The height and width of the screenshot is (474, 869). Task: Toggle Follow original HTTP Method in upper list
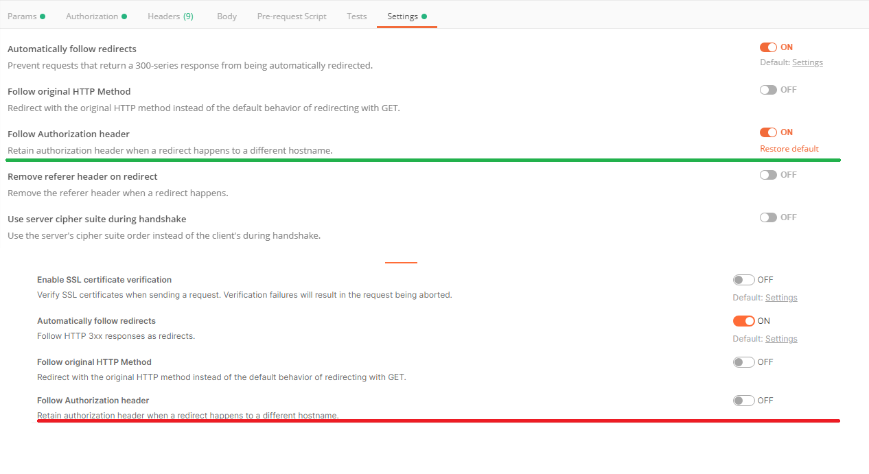click(768, 90)
